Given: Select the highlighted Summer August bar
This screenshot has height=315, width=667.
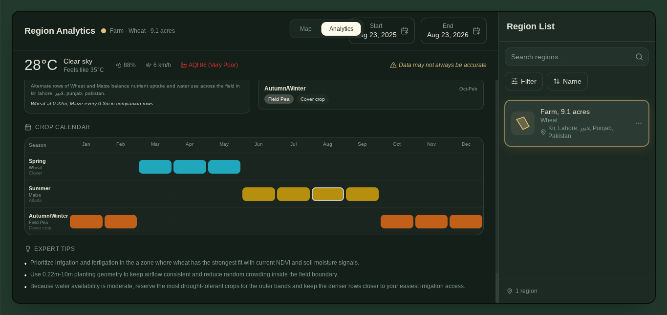Looking at the screenshot, I should click(328, 194).
